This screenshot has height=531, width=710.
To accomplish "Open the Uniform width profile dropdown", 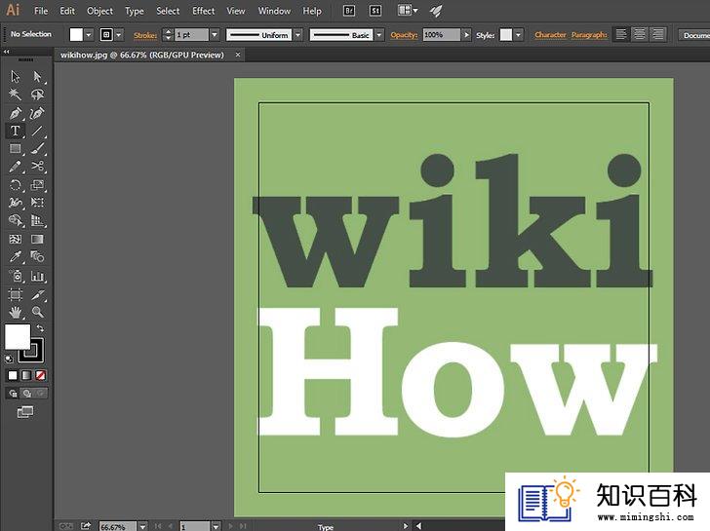I will [298, 35].
